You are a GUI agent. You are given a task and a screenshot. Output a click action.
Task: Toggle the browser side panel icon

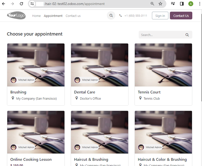(x=182, y=4)
